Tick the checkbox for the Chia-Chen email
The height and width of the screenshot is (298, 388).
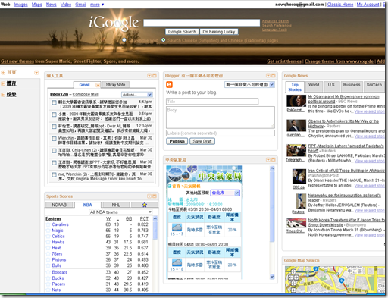pos(54,151)
